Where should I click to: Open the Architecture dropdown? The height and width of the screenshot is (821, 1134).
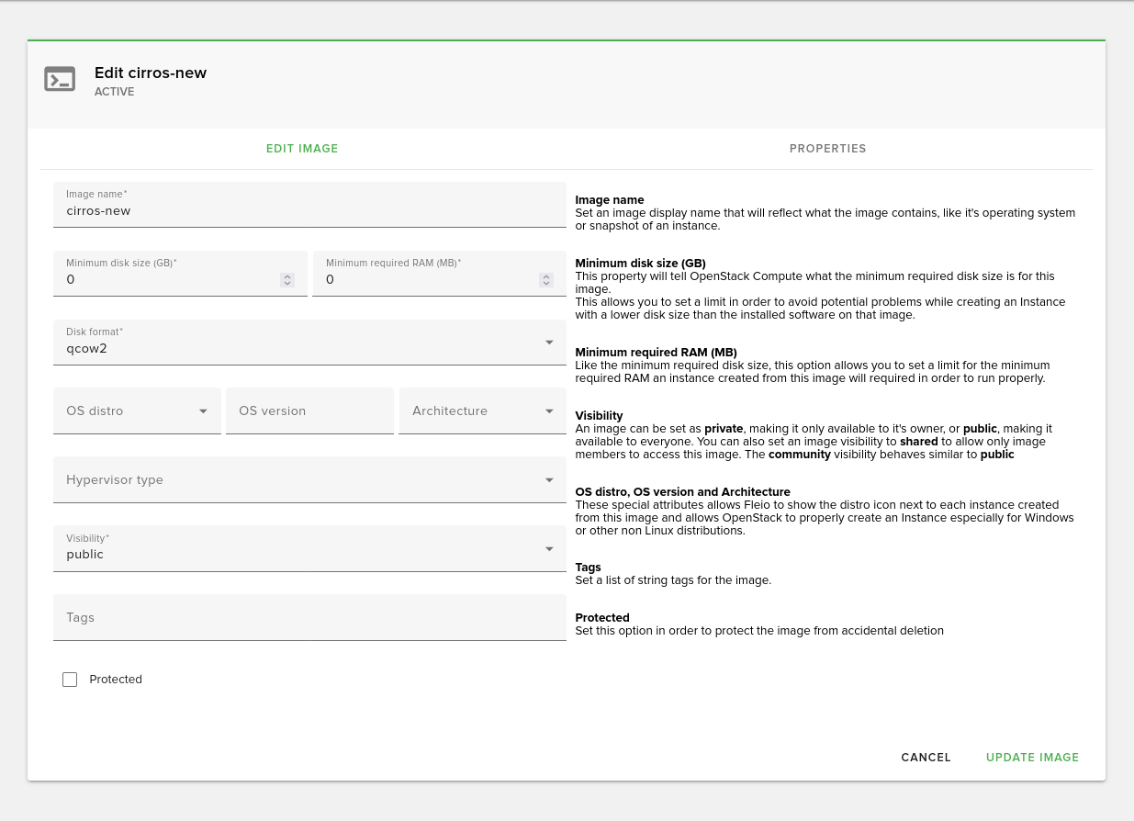[x=549, y=411]
